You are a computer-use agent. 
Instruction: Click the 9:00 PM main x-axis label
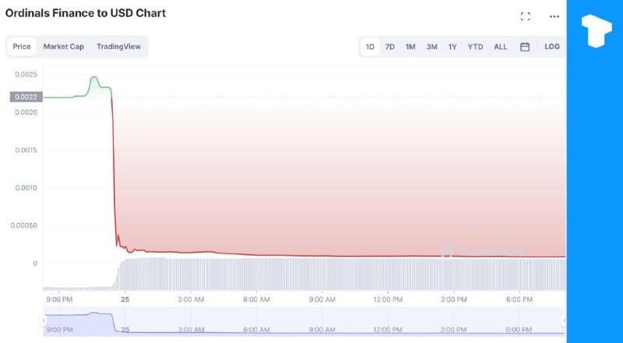pos(60,299)
